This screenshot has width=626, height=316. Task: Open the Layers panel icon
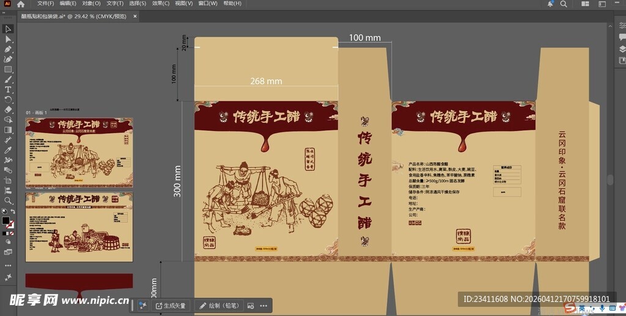click(622, 49)
